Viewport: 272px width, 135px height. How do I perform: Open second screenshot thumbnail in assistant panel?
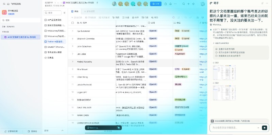pos(224,93)
